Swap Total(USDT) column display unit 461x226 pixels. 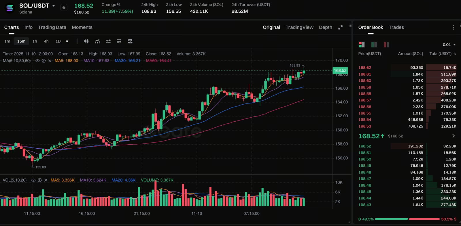pyautogui.click(x=455, y=54)
